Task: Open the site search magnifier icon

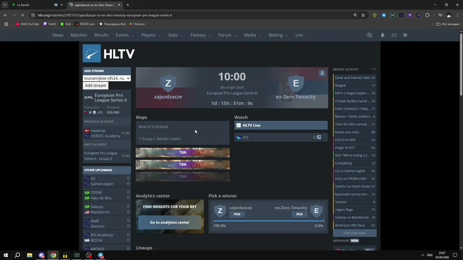Action: point(369,35)
